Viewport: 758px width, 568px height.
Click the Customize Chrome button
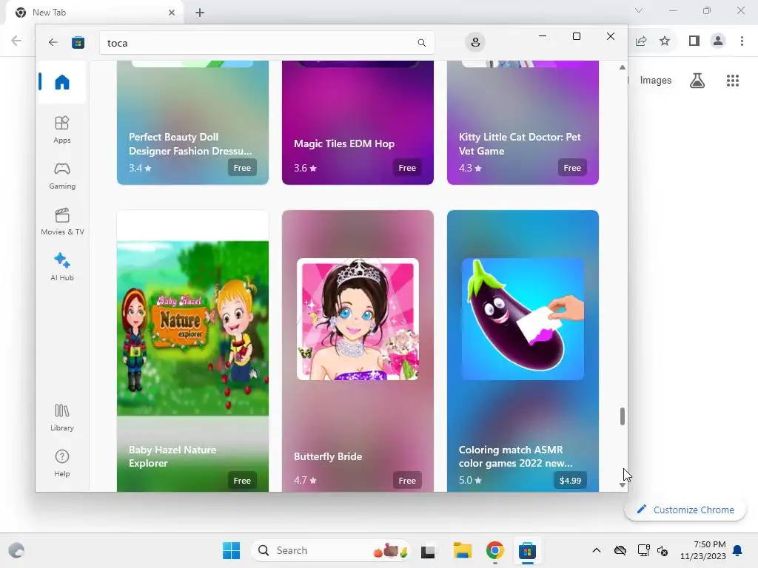[685, 510]
